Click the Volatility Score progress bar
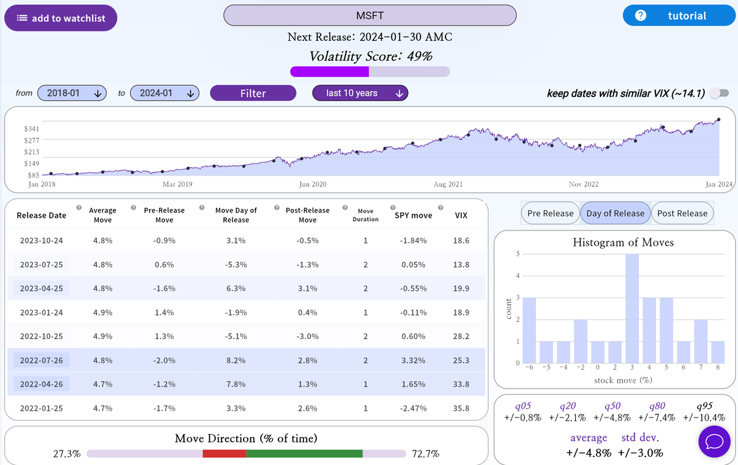 370,72
